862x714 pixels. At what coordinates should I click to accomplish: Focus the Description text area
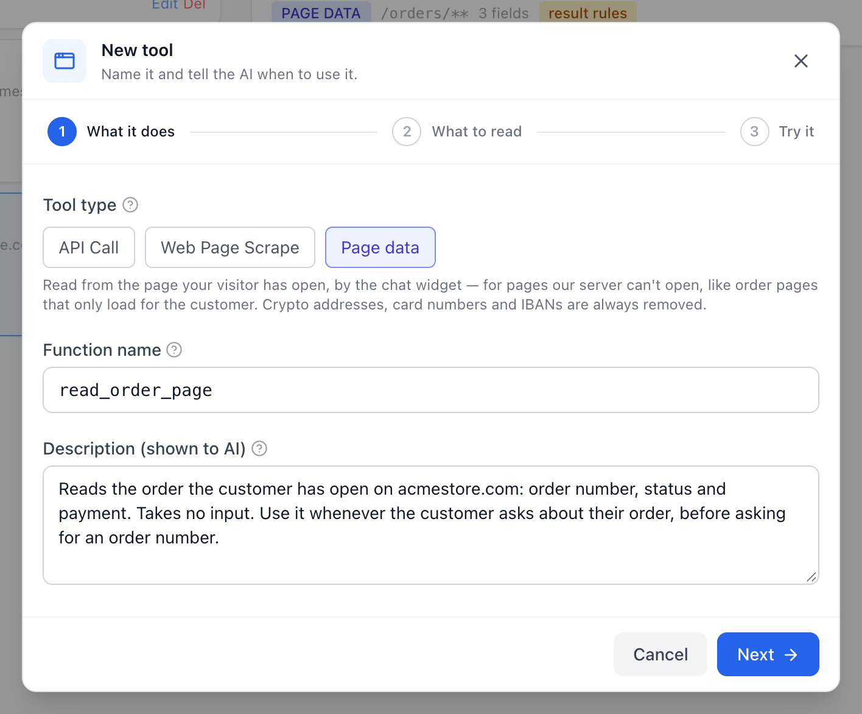coord(431,525)
